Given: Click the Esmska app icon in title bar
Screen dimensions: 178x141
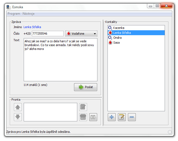Looking at the screenshot, I should 9,7.
